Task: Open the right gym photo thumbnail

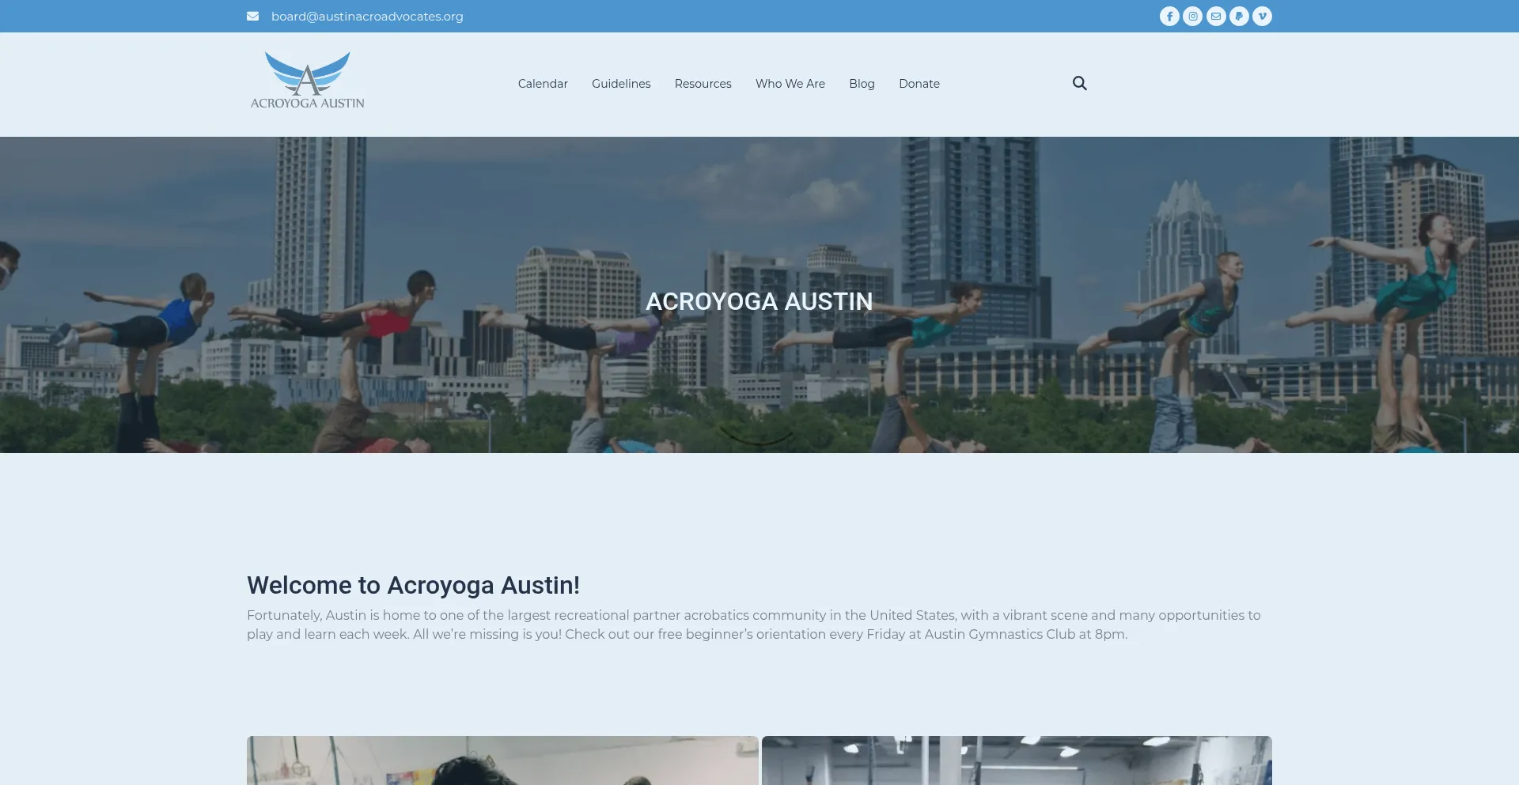Action: tap(1017, 760)
